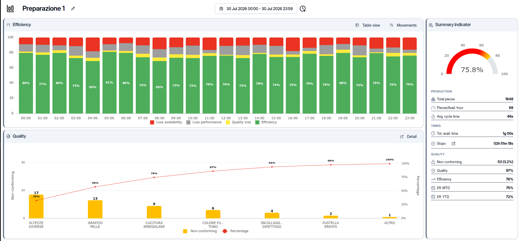Click the 05:00 efficiency bar showing 81%
Image resolution: width=520 pixels, height=241 pixels.
(x=110, y=83)
